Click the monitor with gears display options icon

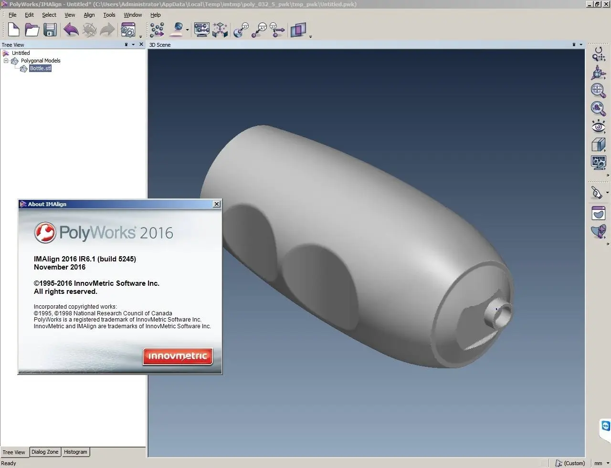(598, 163)
